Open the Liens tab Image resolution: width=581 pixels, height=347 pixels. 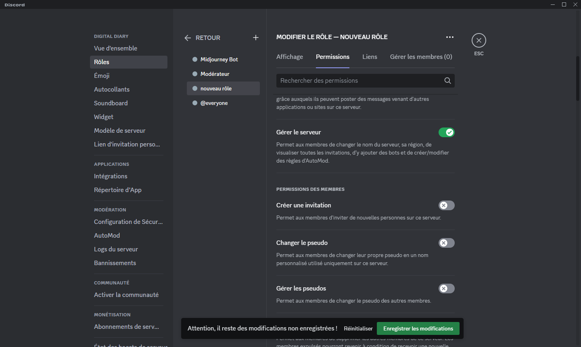tap(370, 56)
